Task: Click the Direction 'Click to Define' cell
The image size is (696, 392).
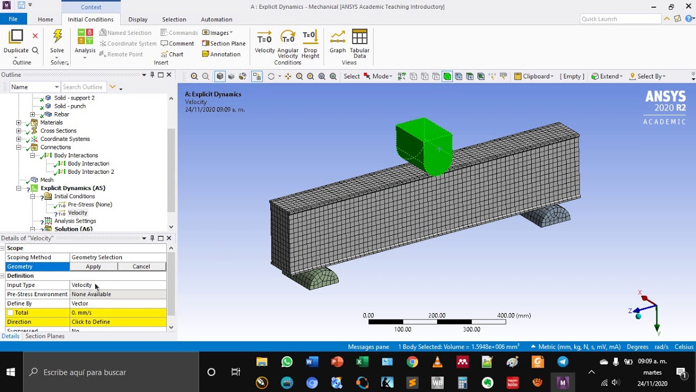Action: (118, 322)
